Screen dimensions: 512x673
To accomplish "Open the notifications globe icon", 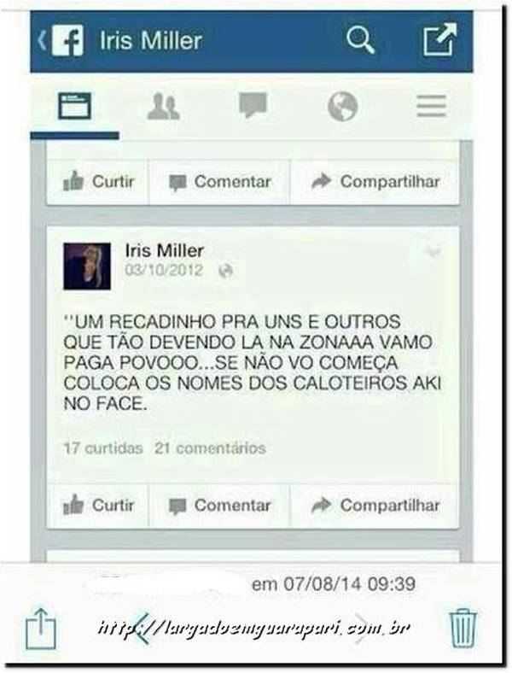I will (343, 106).
